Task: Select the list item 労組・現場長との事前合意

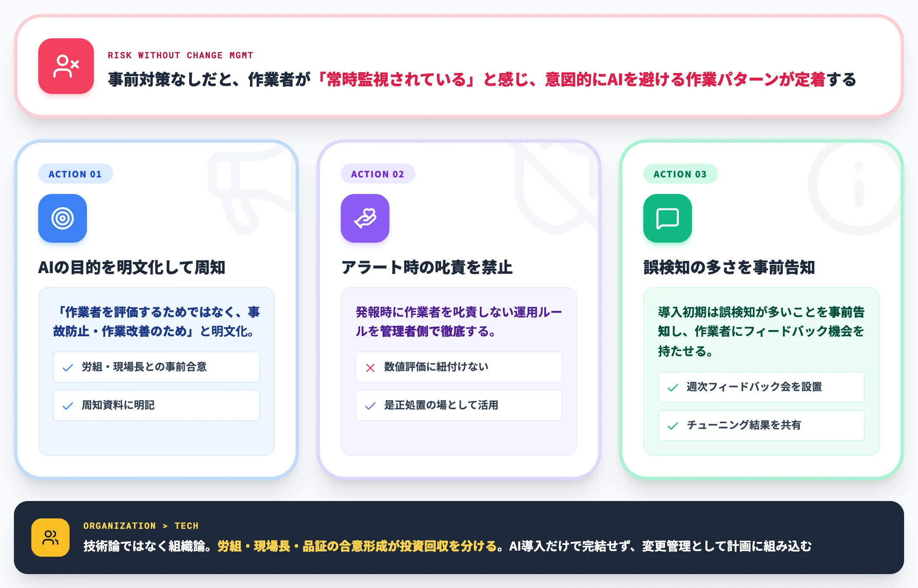Action: (x=156, y=367)
